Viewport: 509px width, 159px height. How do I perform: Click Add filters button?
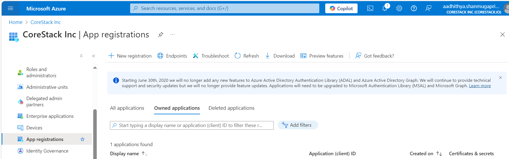pos(298,125)
